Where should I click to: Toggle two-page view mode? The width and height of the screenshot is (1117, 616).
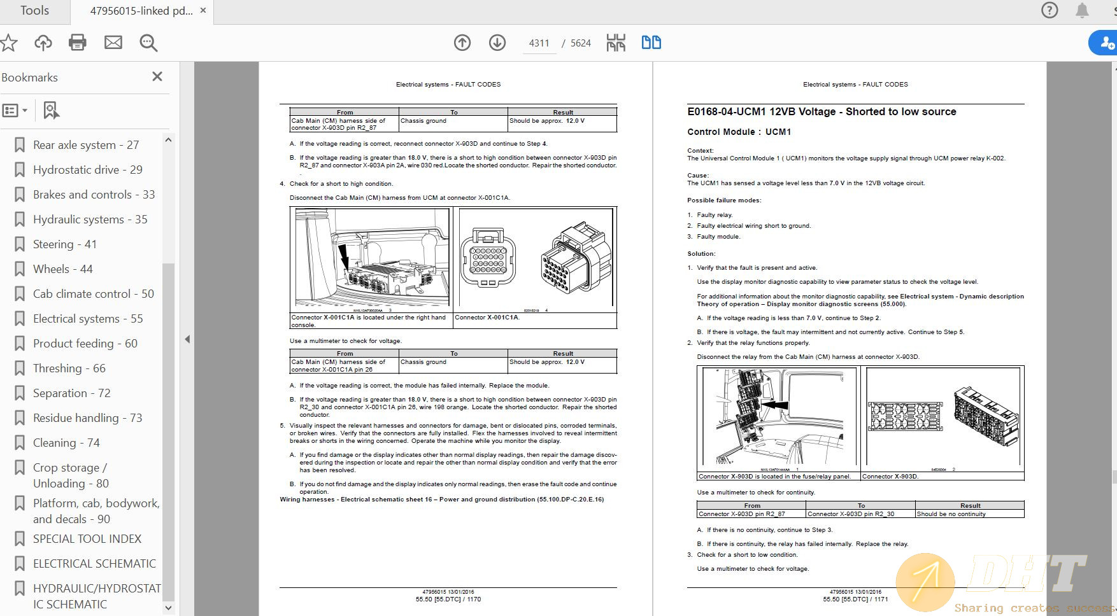[651, 43]
